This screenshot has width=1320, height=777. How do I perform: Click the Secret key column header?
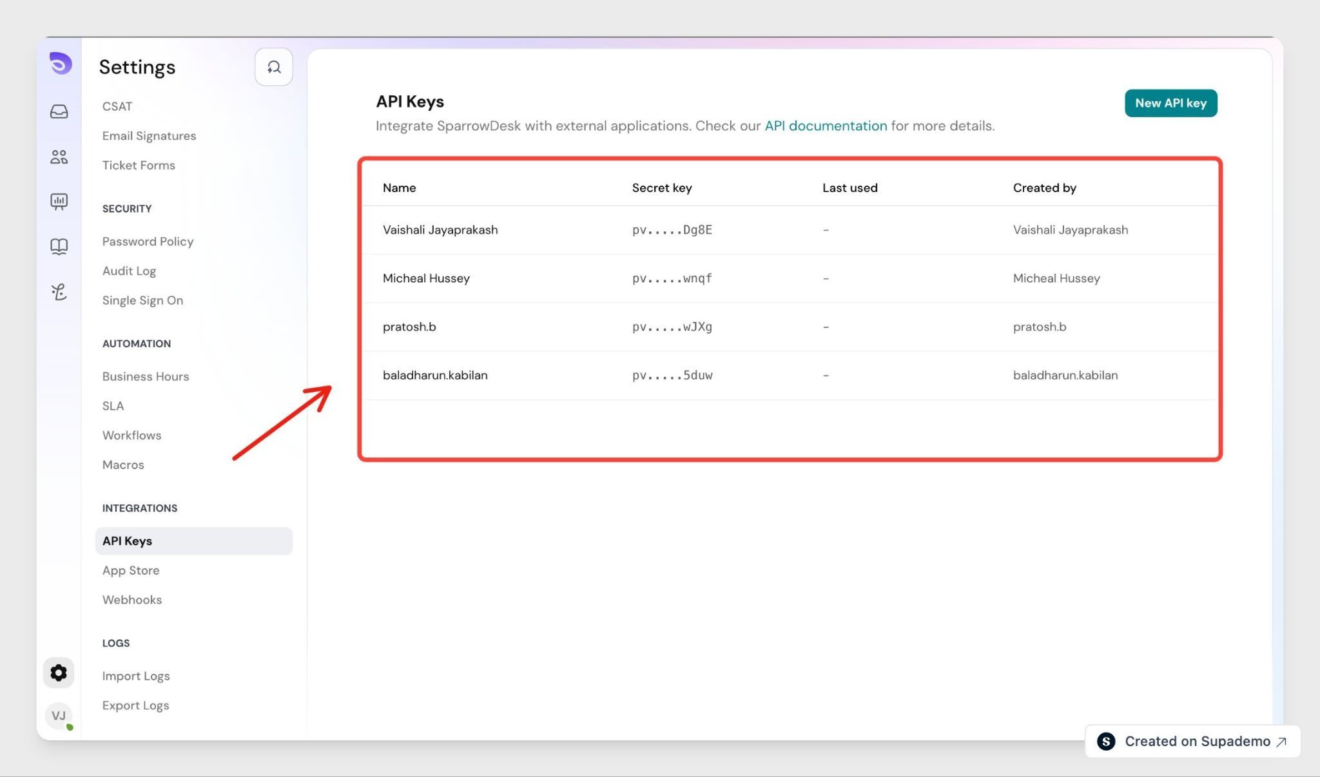[662, 188]
